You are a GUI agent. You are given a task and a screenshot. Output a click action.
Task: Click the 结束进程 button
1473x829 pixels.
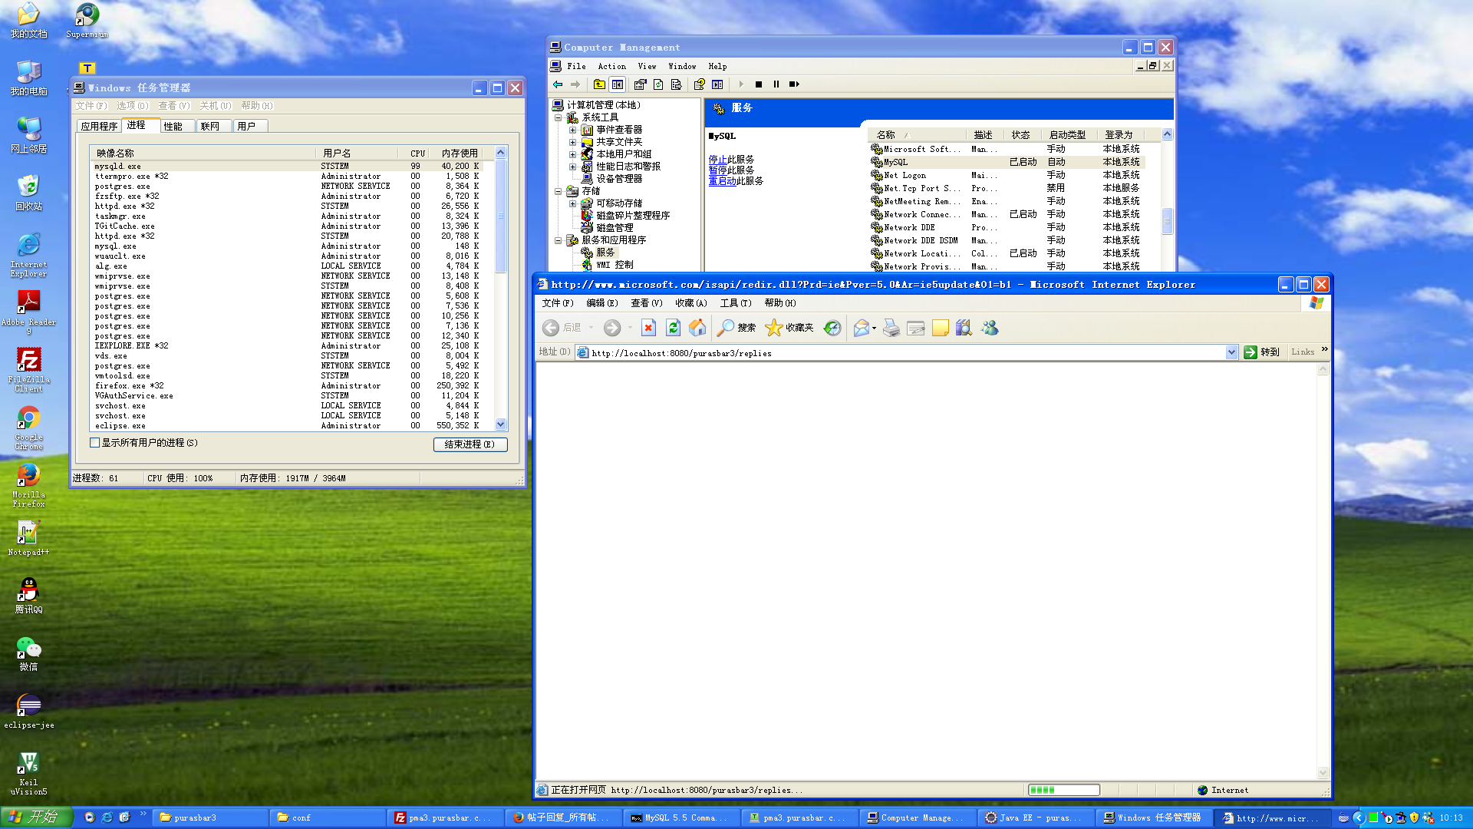(470, 444)
